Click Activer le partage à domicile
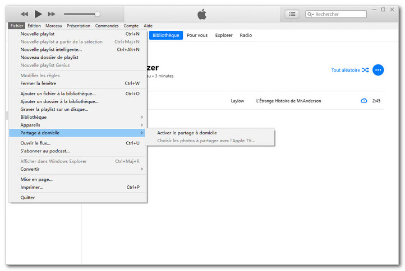This screenshot has width=405, height=271. tap(210, 133)
